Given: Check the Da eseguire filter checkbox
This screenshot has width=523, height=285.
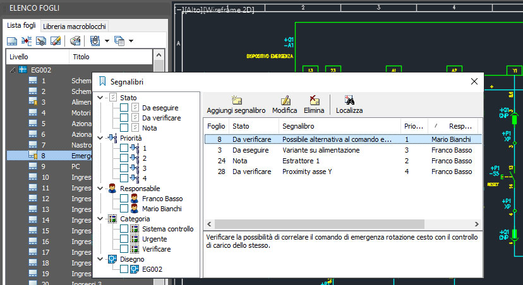Looking at the screenshot, I should click(124, 108).
